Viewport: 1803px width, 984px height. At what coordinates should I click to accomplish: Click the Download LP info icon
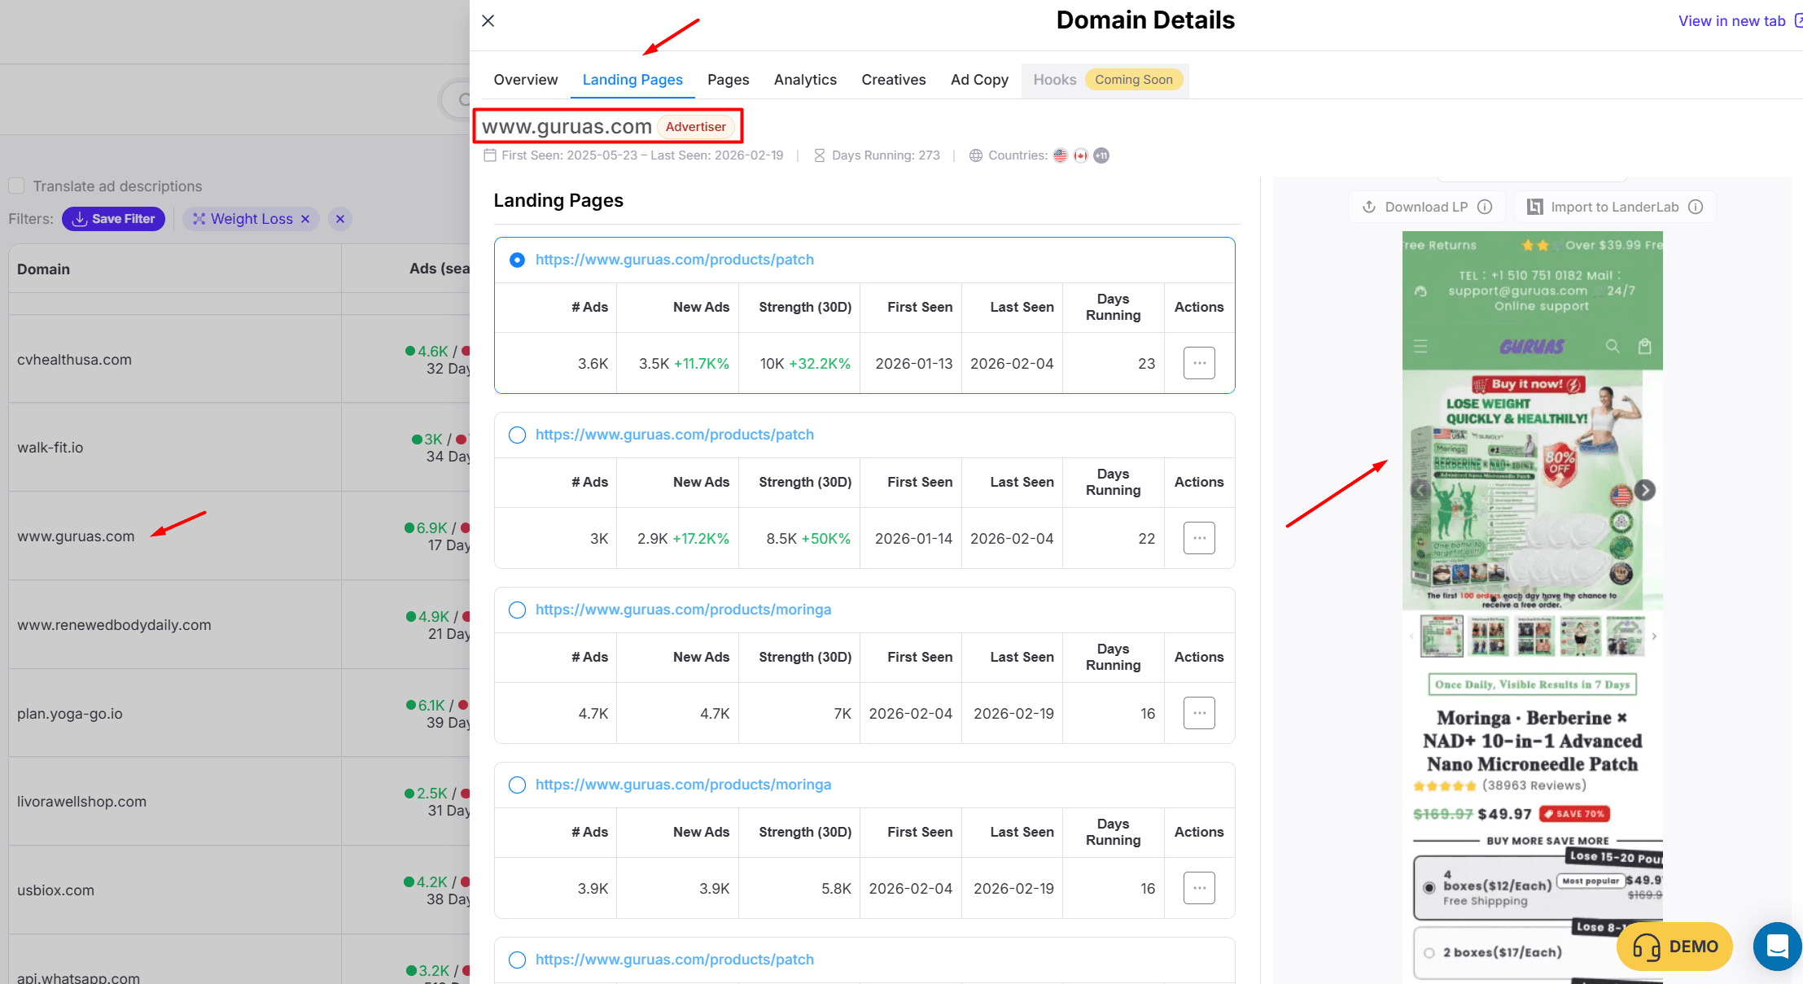1485,207
